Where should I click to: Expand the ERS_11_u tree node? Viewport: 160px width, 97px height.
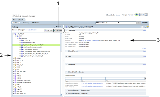pyautogui.click(x=13, y=60)
